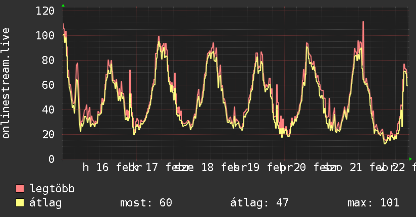Click the tallest red spike near 21 febr
The height and width of the screenshot is (217, 416).
click(x=363, y=23)
